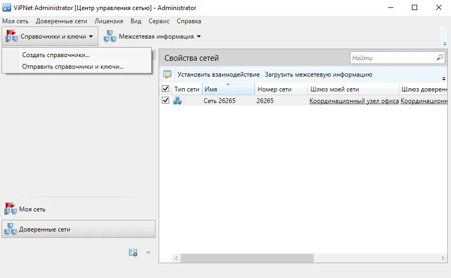Click Установить взаимодействие button
This screenshot has height=278, width=451.
click(218, 75)
